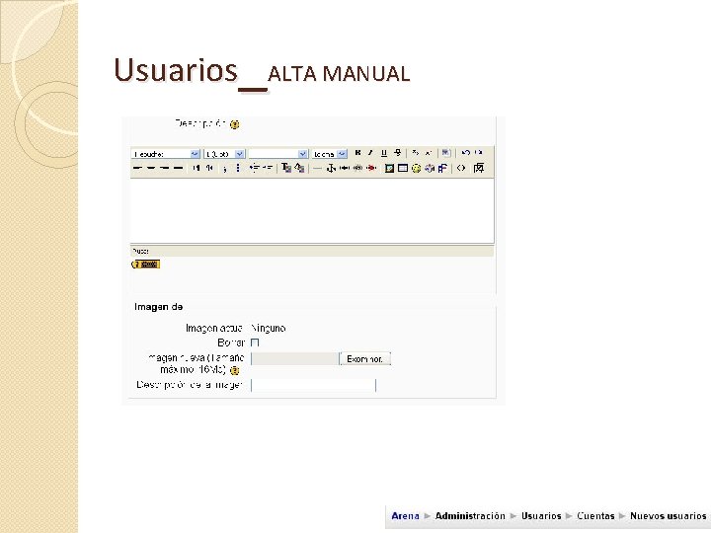Choose the text background color
This screenshot has width=711, height=533.
pyautogui.click(x=299, y=168)
